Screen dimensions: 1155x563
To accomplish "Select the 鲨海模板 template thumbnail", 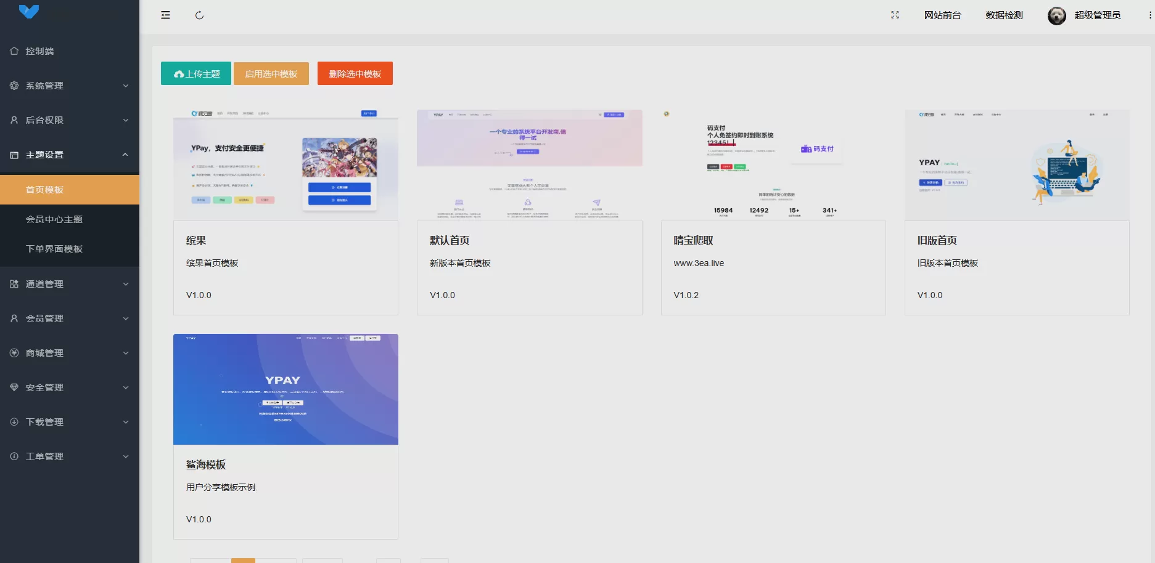I will [x=286, y=389].
